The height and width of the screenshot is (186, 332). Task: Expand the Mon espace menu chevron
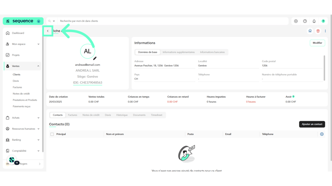tap(38, 44)
